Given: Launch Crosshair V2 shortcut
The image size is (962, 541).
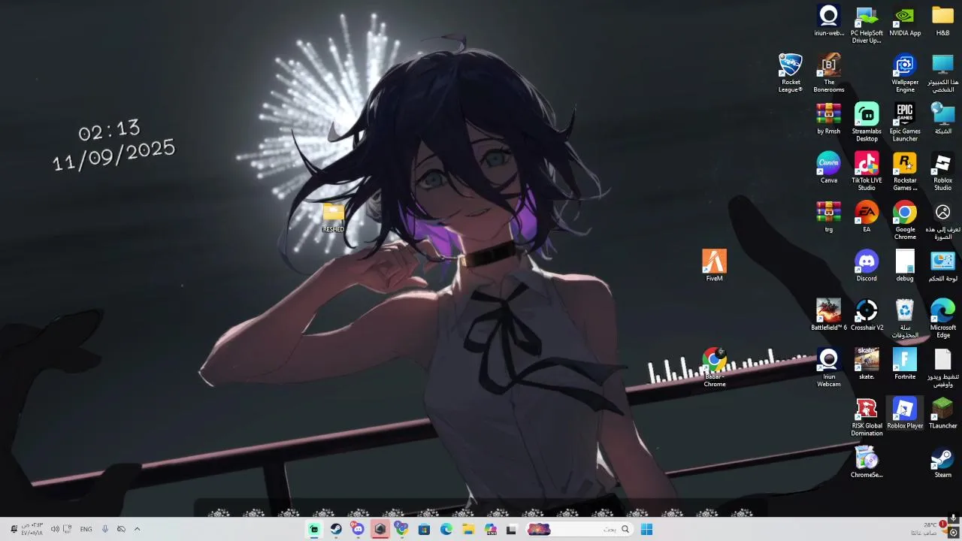Looking at the screenshot, I should click(x=867, y=316).
